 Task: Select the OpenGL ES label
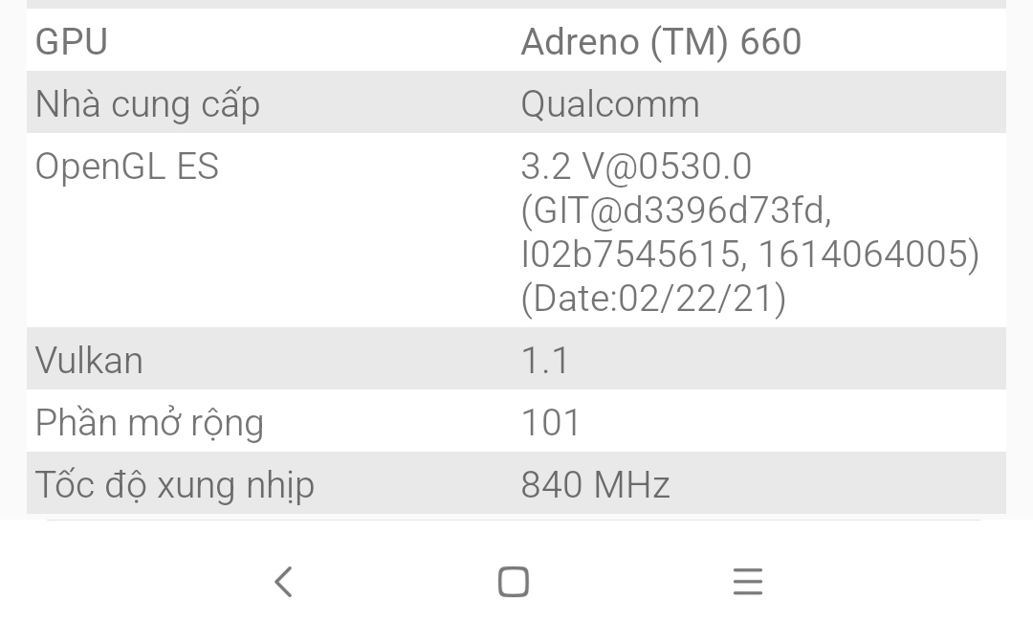(x=126, y=167)
